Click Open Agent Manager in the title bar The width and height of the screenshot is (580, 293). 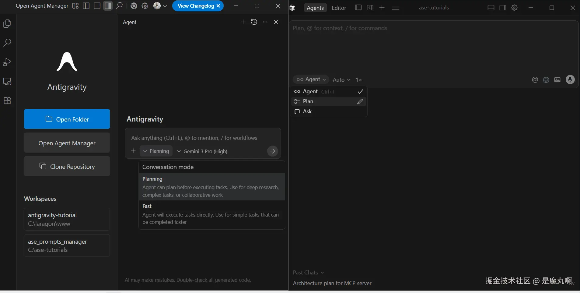[42, 6]
